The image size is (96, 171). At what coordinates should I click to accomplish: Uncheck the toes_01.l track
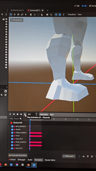[12, 139]
